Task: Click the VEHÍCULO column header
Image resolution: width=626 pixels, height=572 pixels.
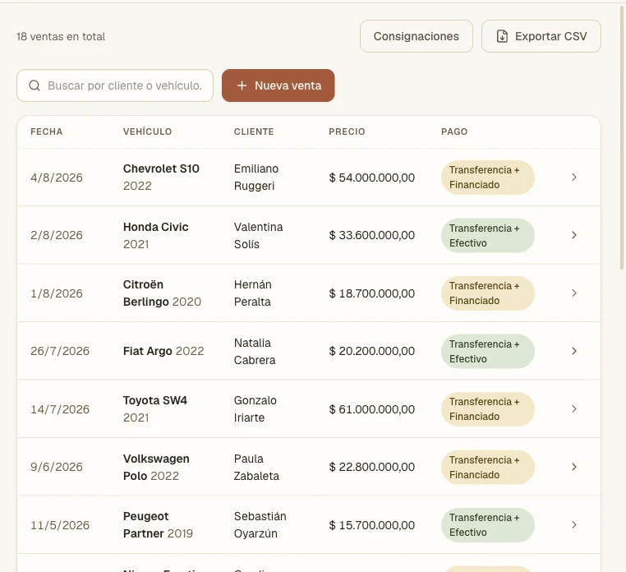Action: tap(147, 131)
